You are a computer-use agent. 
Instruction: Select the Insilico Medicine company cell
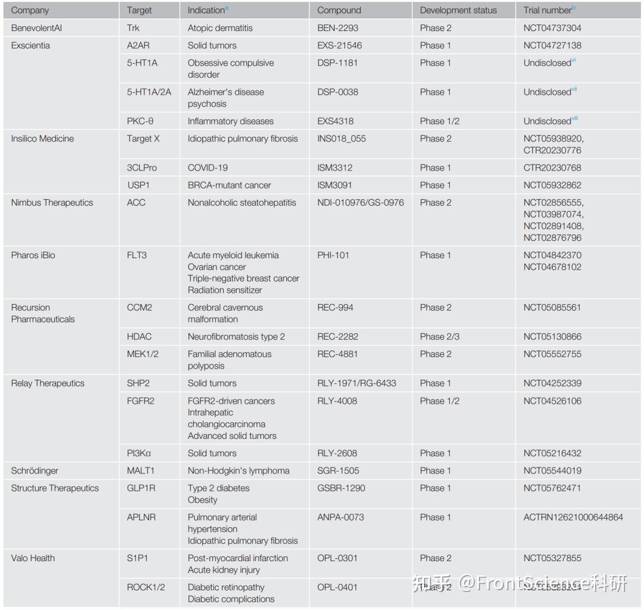42,139
